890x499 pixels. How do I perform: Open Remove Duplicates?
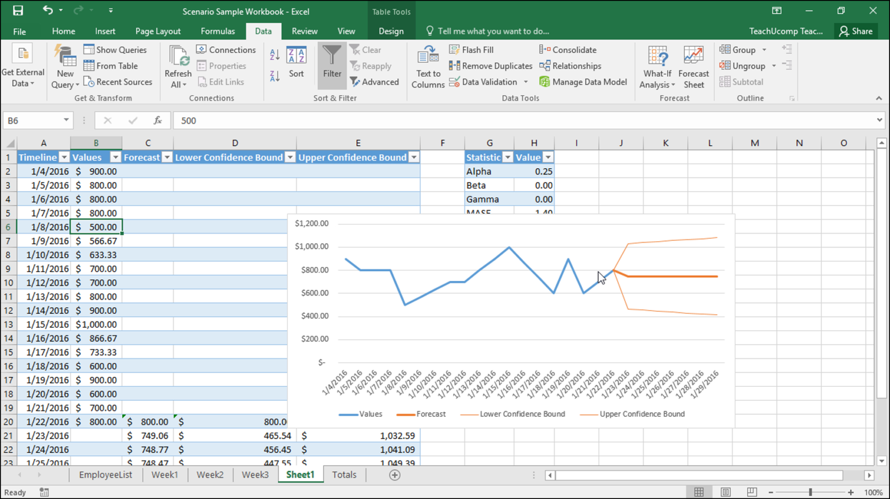(489, 65)
